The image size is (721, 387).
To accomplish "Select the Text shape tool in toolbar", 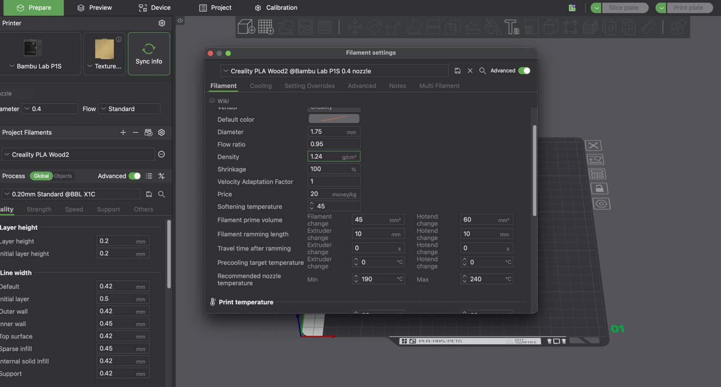I will point(511,27).
